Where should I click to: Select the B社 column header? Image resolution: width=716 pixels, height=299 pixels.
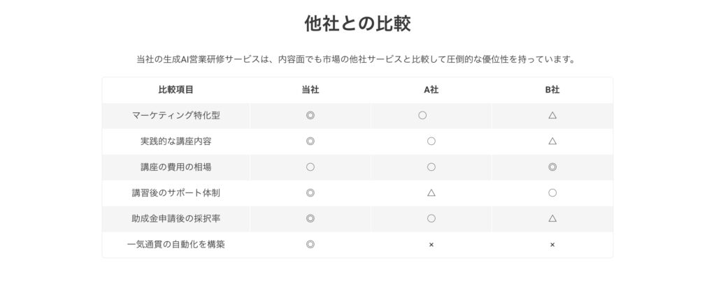tap(552, 90)
